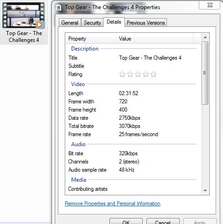This screenshot has height=224, width=223.
Task: Set the rating to four stars
Action: pos(145,74)
